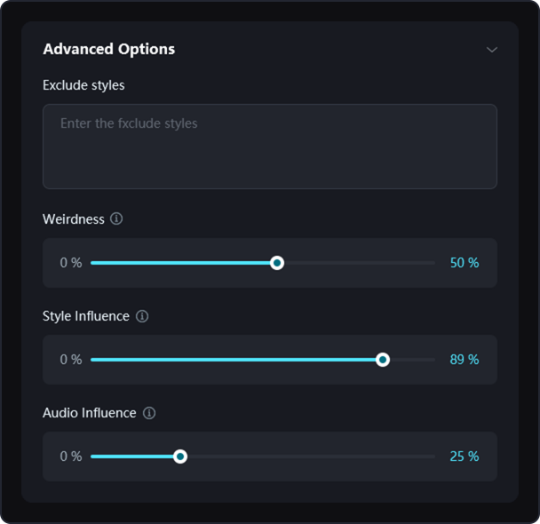
Task: Click the 0 % label beside Audio Influence slider
Action: pyautogui.click(x=71, y=457)
